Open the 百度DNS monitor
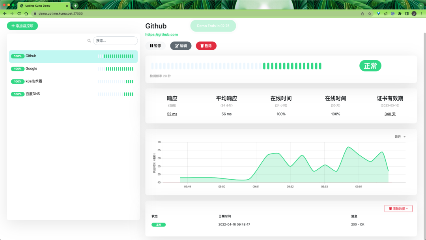The width and height of the screenshot is (426, 240). (73, 94)
